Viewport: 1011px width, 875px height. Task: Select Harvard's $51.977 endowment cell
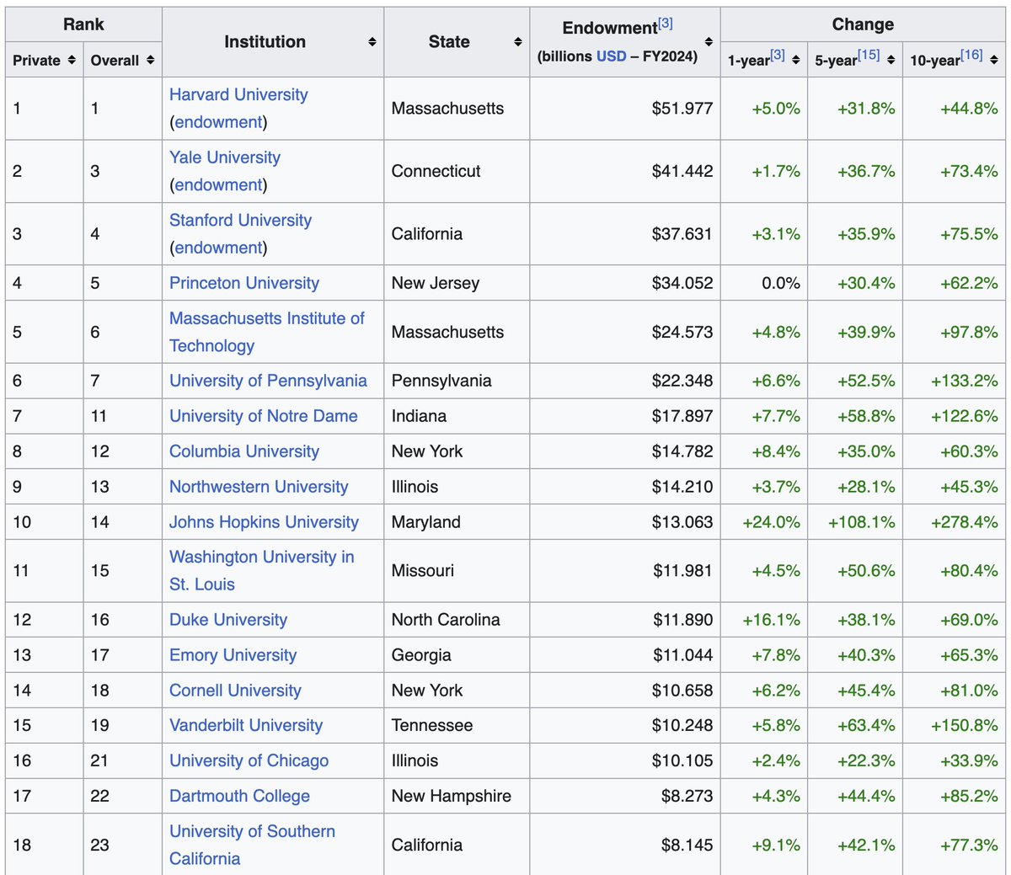point(625,109)
